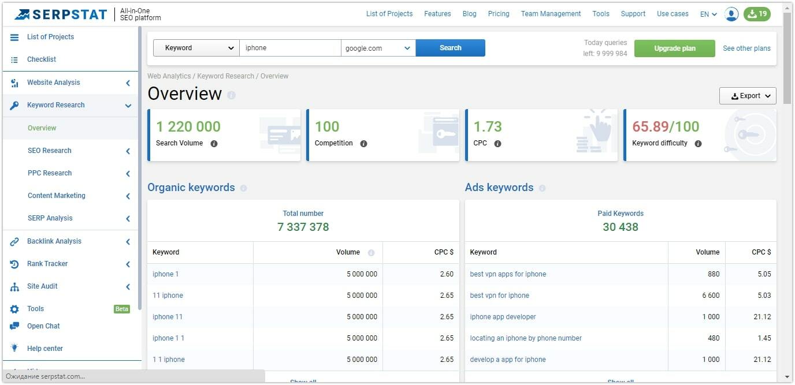Expand the Backlink Analysis section chevron

tap(128, 242)
